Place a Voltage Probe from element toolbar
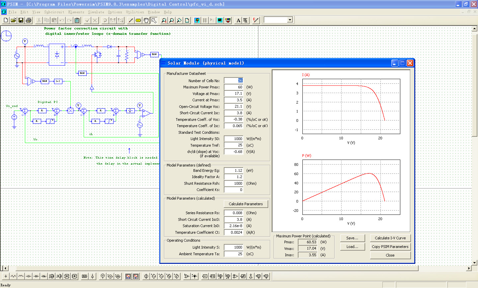The width and height of the screenshot is (478, 288). tap(103, 276)
